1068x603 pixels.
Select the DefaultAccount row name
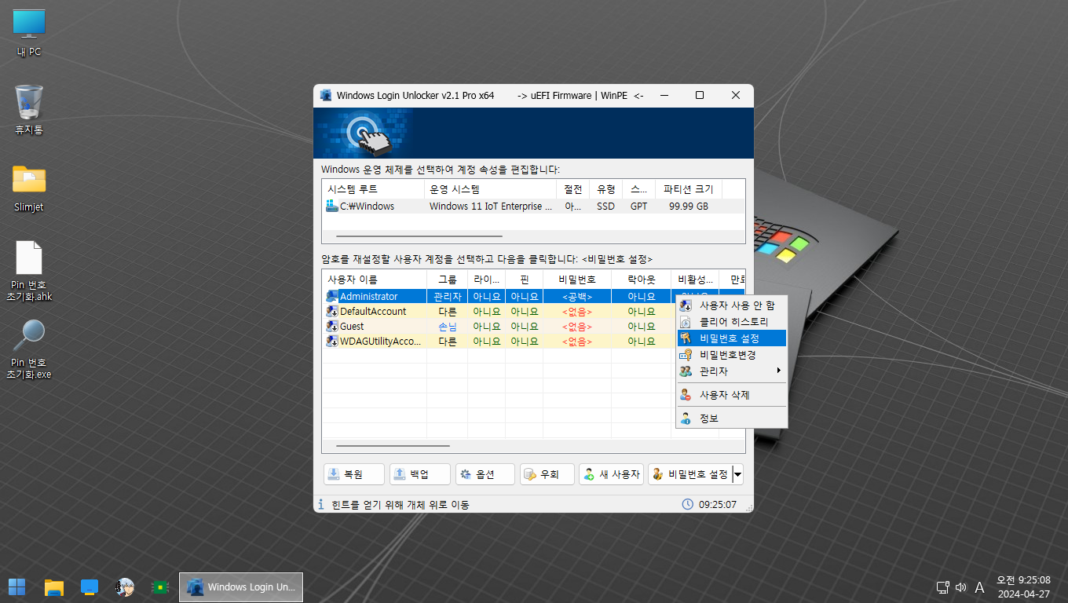373,311
